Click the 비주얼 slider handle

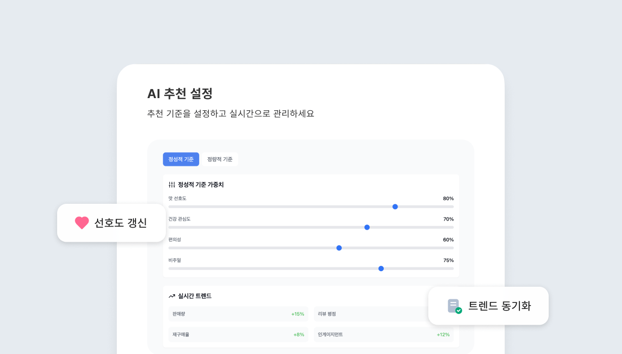(381, 269)
